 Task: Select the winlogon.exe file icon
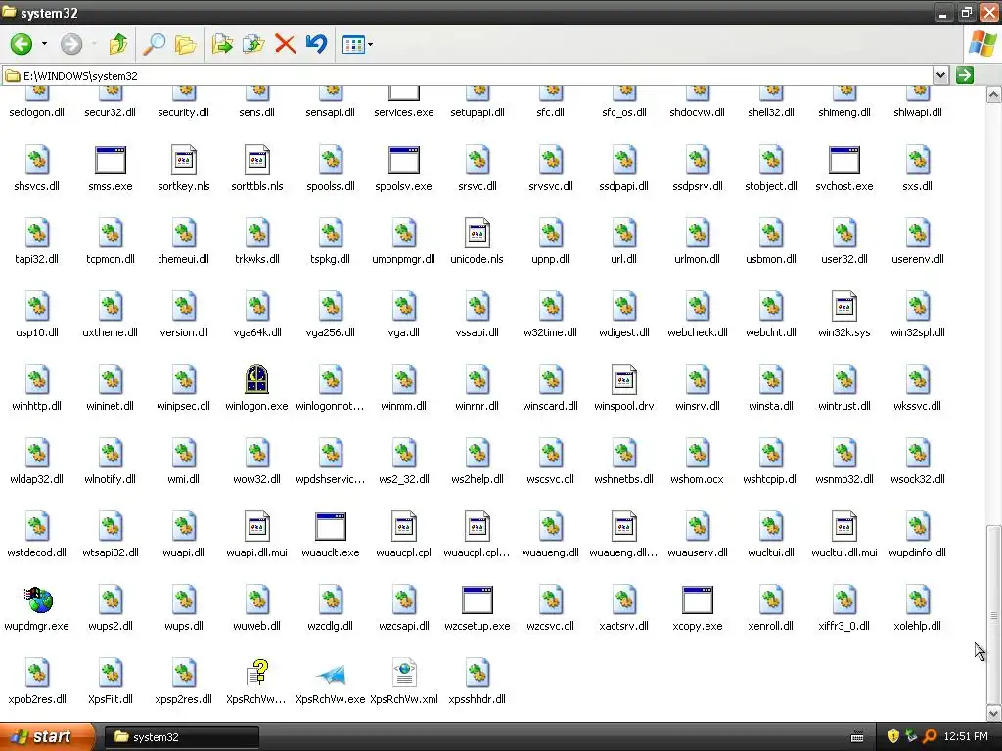257,379
